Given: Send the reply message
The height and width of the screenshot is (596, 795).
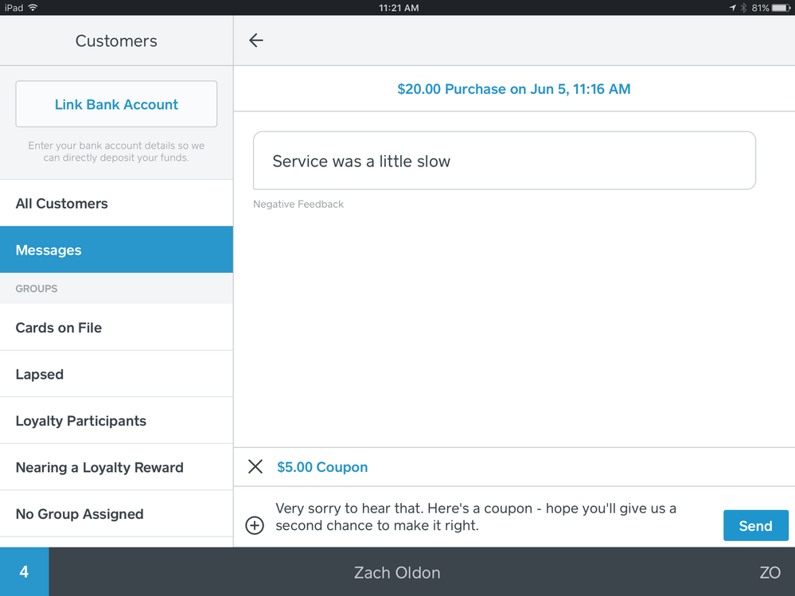Looking at the screenshot, I should [755, 525].
